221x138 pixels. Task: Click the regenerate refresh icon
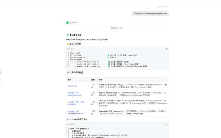point(168,7)
